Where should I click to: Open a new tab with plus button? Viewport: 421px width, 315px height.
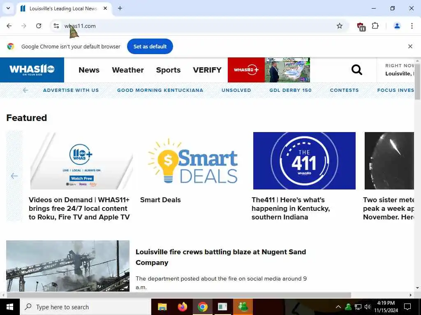coord(120,8)
